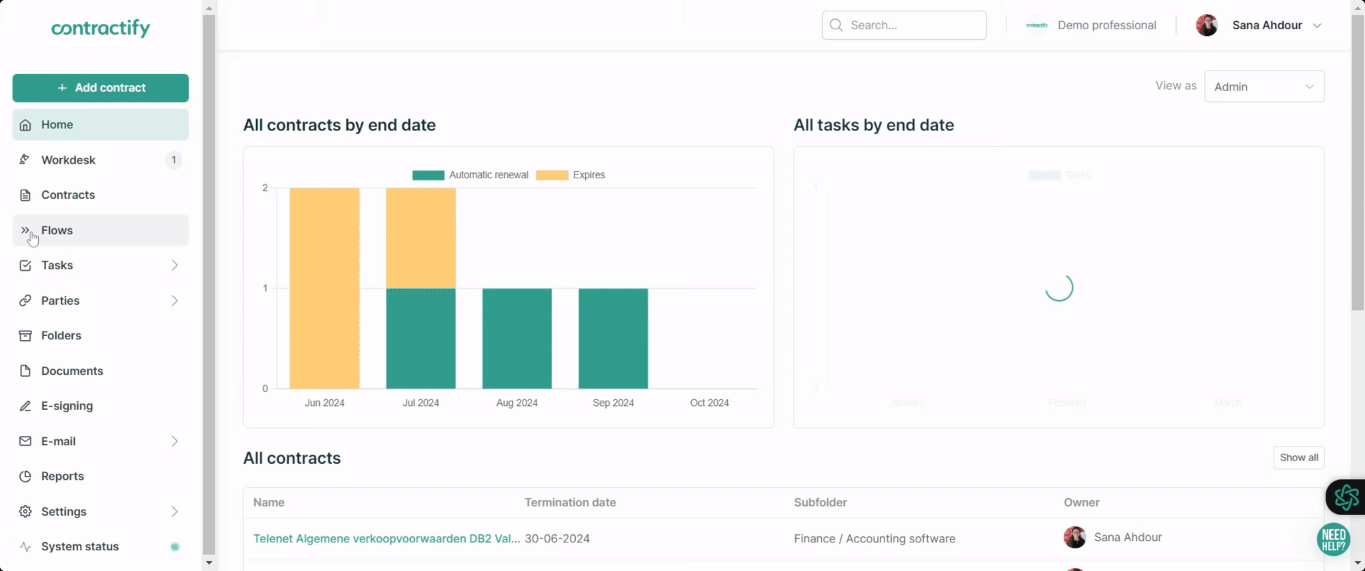
Task: Expand the Tasks submenu chevron
Action: 174,266
